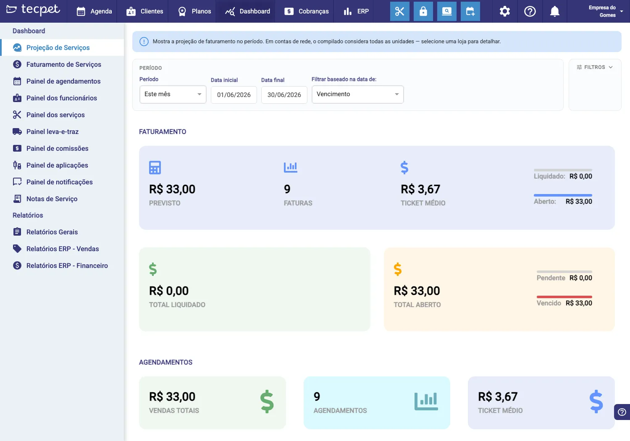This screenshot has height=441, width=630.
Task: Click the padlock quick action icon
Action: pos(423,11)
